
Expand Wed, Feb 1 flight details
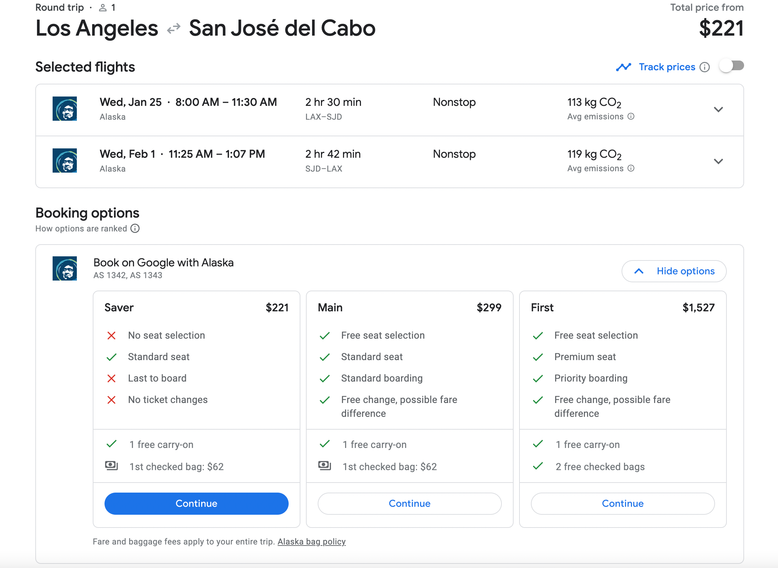pos(718,162)
